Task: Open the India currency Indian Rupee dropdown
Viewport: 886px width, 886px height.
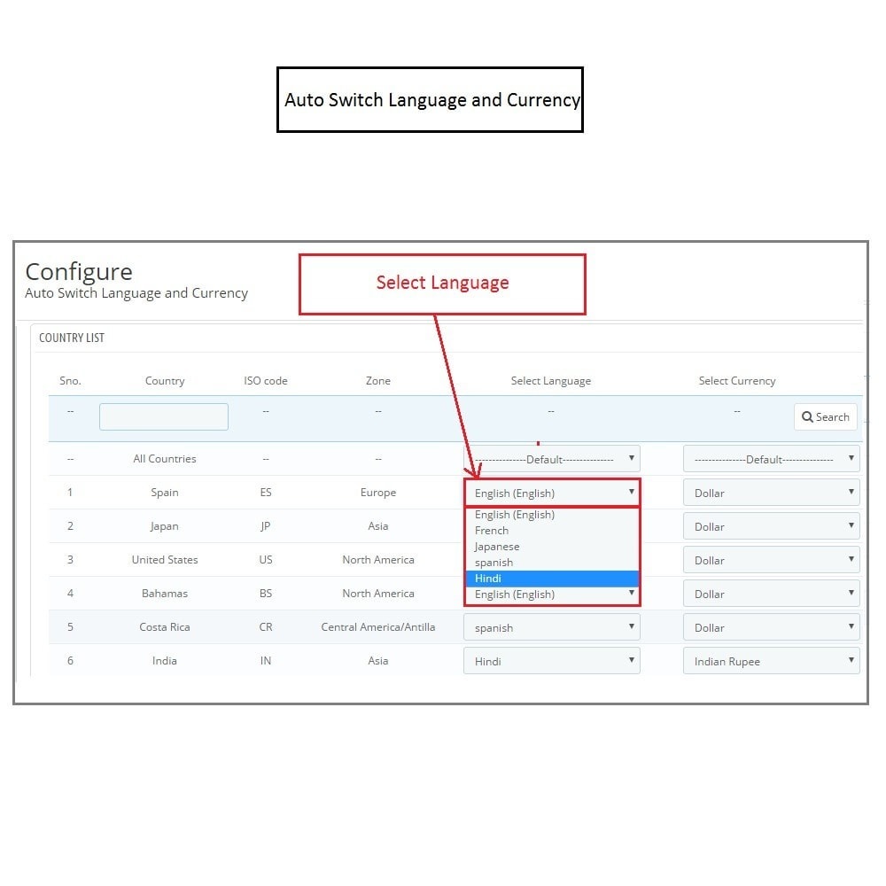Action: point(772,661)
